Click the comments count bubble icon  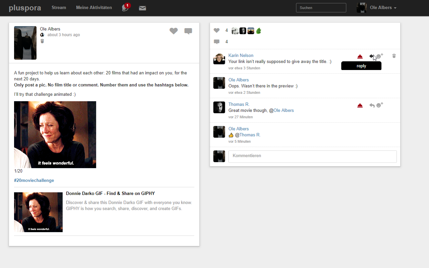click(217, 42)
